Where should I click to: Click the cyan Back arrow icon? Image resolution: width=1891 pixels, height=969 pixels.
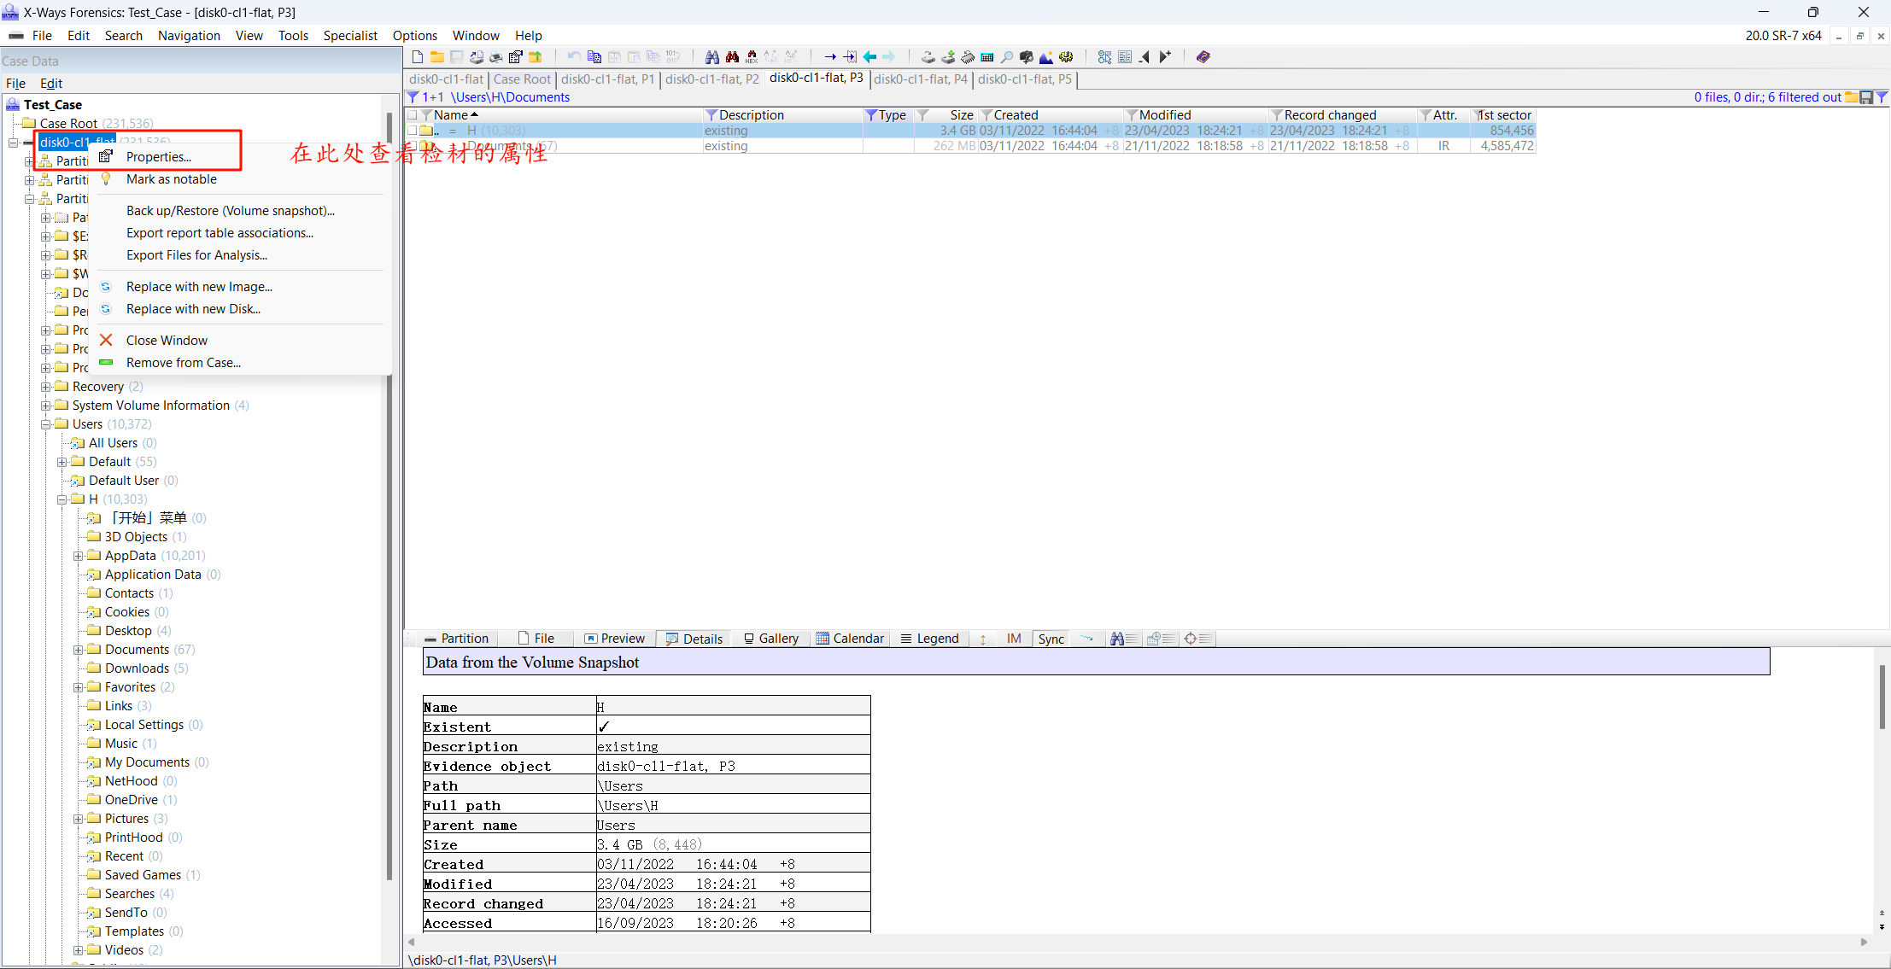pyautogui.click(x=869, y=57)
